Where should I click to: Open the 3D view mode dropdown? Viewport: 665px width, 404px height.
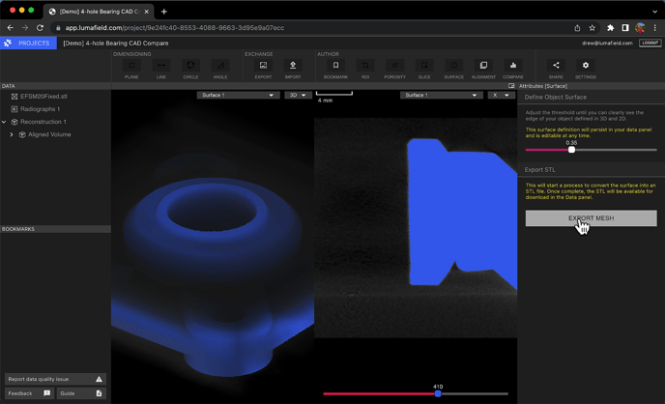pyautogui.click(x=297, y=95)
